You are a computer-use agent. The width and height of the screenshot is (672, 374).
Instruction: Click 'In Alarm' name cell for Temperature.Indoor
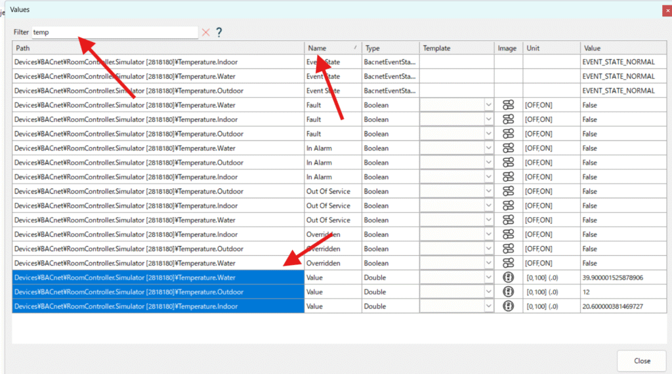[x=333, y=177]
